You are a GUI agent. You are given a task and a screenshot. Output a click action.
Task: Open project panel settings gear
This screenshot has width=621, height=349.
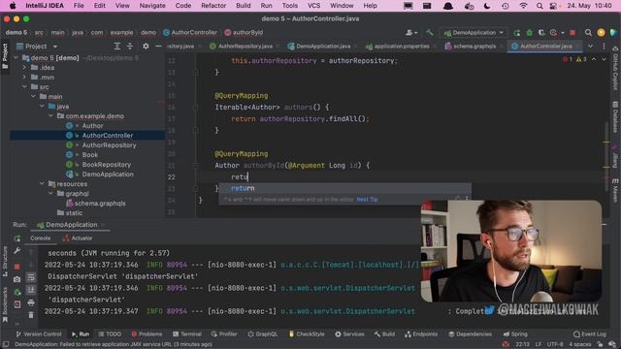146,47
